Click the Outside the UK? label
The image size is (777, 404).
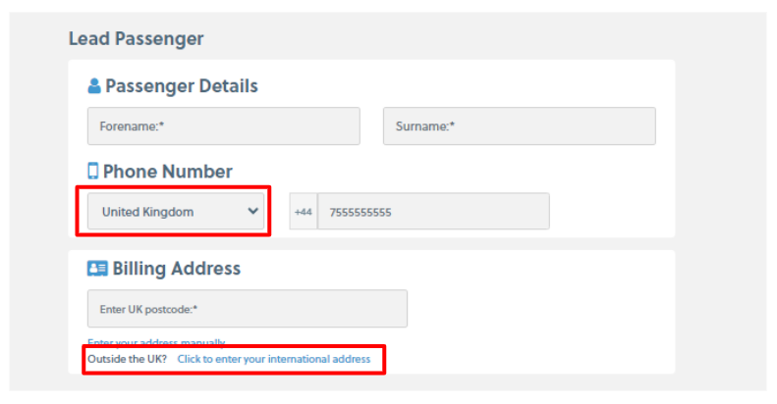click(x=127, y=360)
